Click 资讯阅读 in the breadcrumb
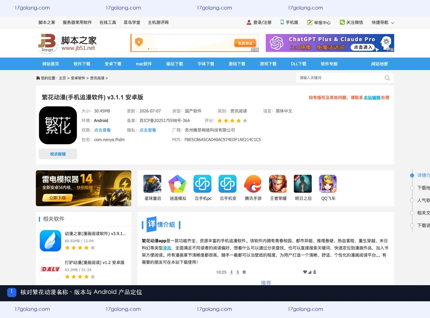 click(97, 78)
